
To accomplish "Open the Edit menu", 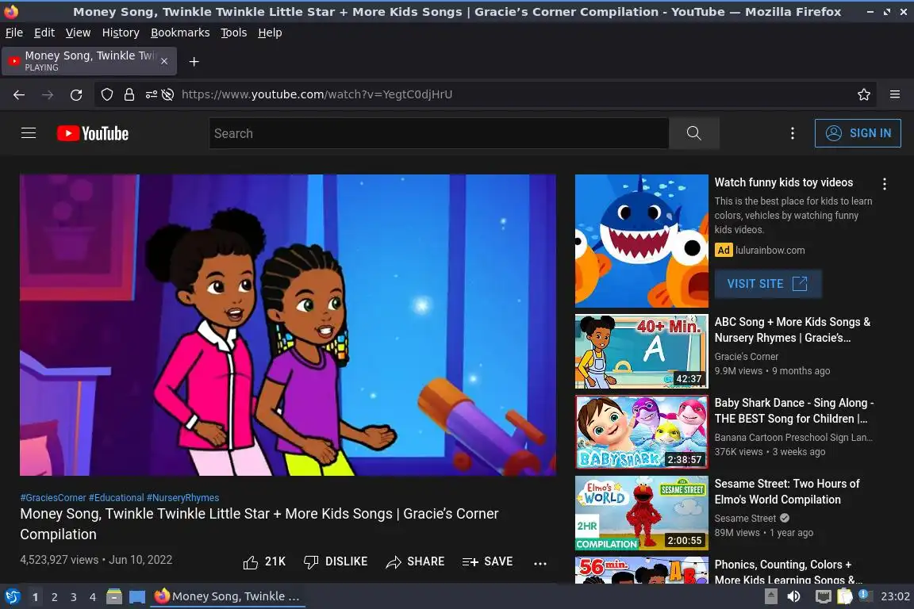I will tap(44, 33).
